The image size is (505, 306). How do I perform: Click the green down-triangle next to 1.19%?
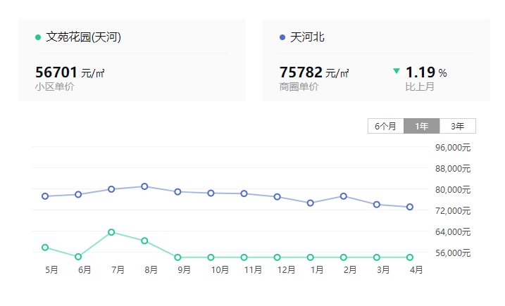(x=397, y=71)
